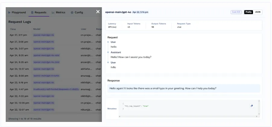This screenshot has width=272, height=127.
Task: Select the Apr 23, 12:37 am request
Action: [x=54, y=69]
